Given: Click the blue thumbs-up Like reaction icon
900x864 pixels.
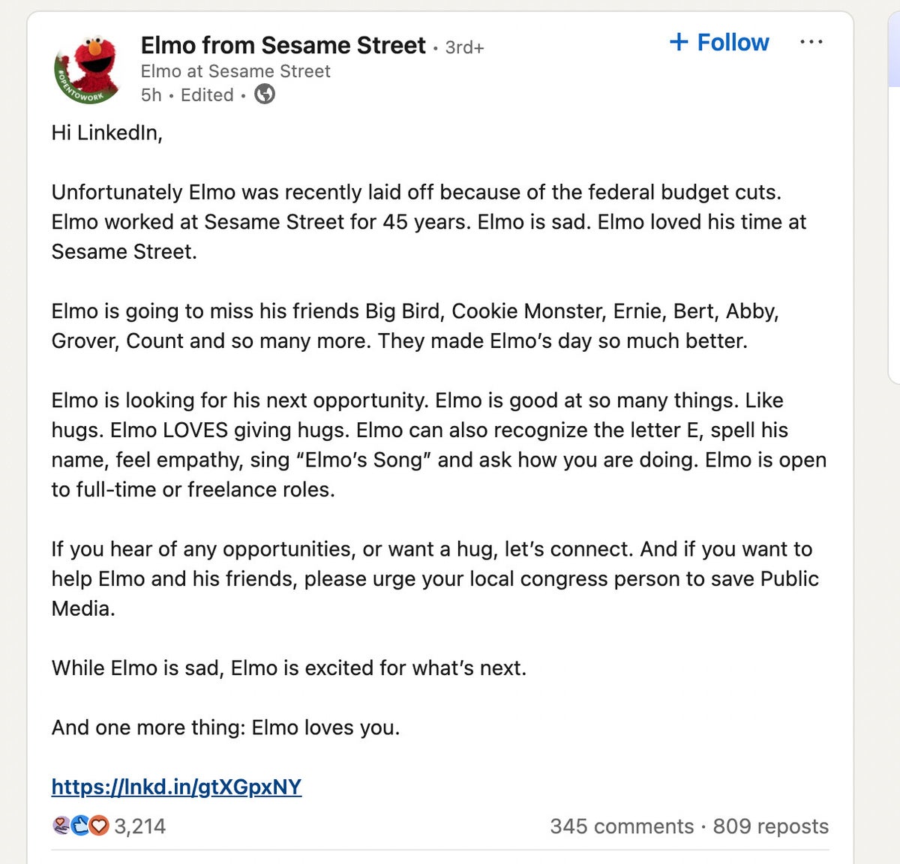Looking at the screenshot, I should click(x=79, y=825).
